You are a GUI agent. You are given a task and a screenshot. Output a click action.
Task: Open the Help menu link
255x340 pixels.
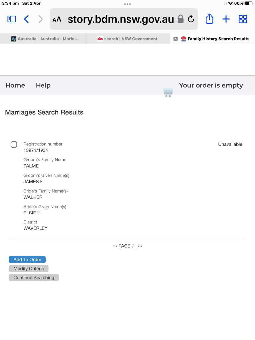(x=43, y=85)
